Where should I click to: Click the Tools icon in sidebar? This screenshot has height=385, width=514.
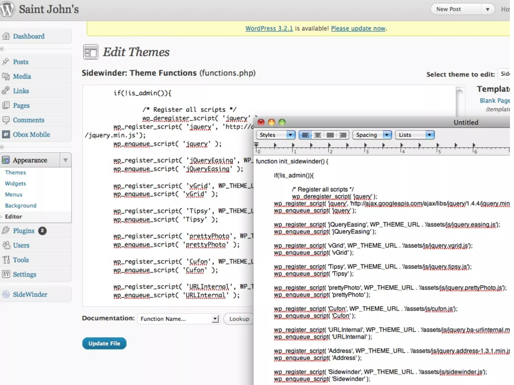point(6,260)
